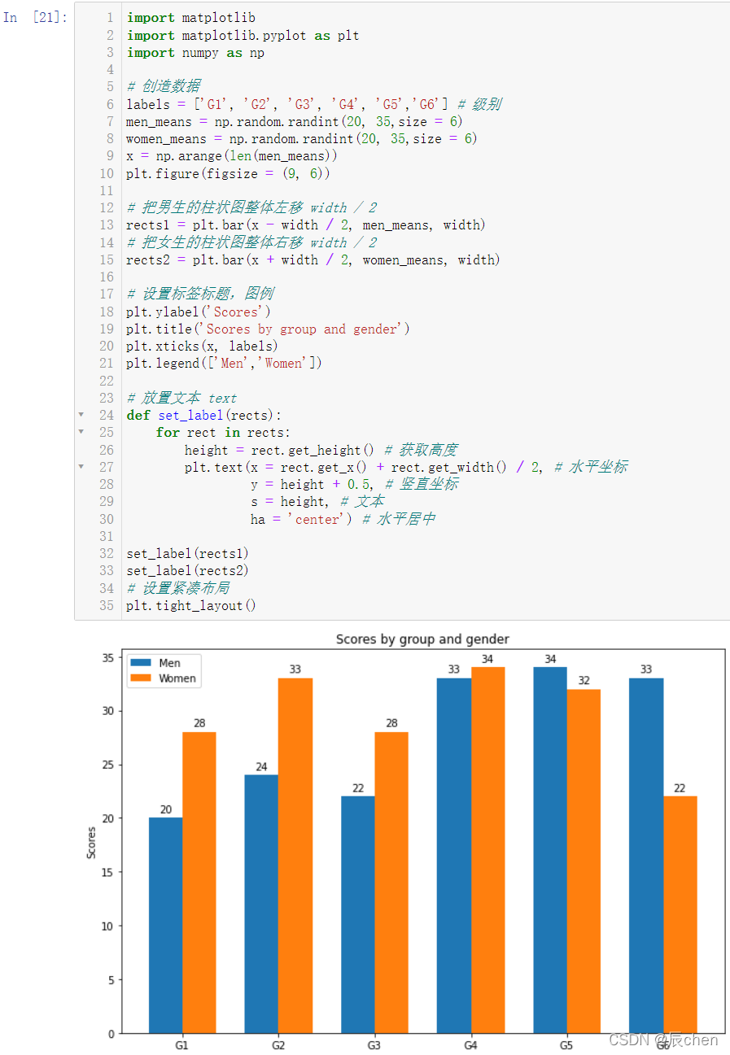Screen dimensions: 730x1055
Task: Click the 'Scores' y-axis label
Action: point(91,843)
